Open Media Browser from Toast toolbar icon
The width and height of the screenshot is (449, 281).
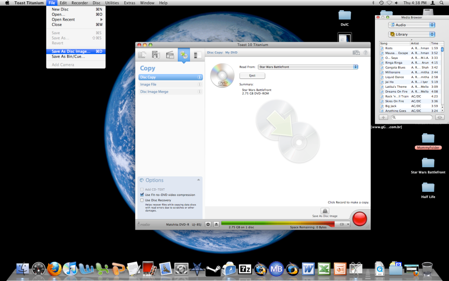tap(356, 53)
